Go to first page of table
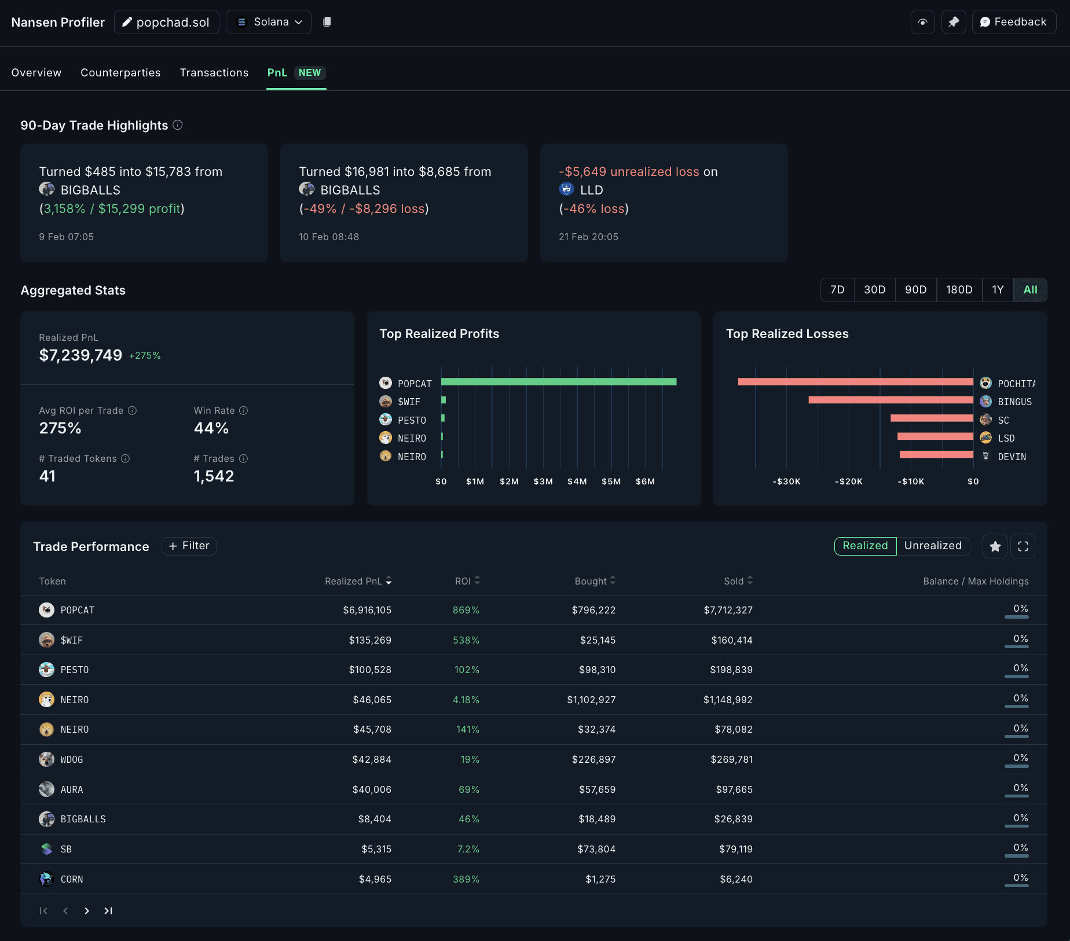Viewport: 1070px width, 941px height. click(43, 911)
